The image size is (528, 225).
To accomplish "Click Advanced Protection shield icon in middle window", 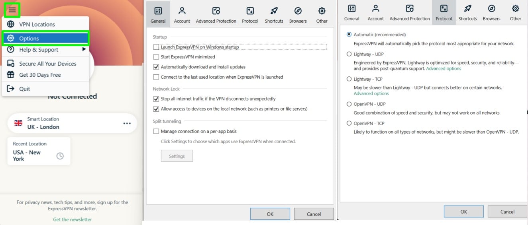I will (x=216, y=11).
